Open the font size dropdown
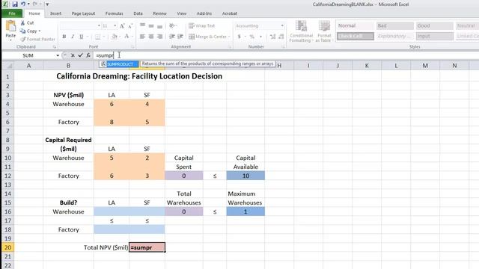 [x=115, y=26]
